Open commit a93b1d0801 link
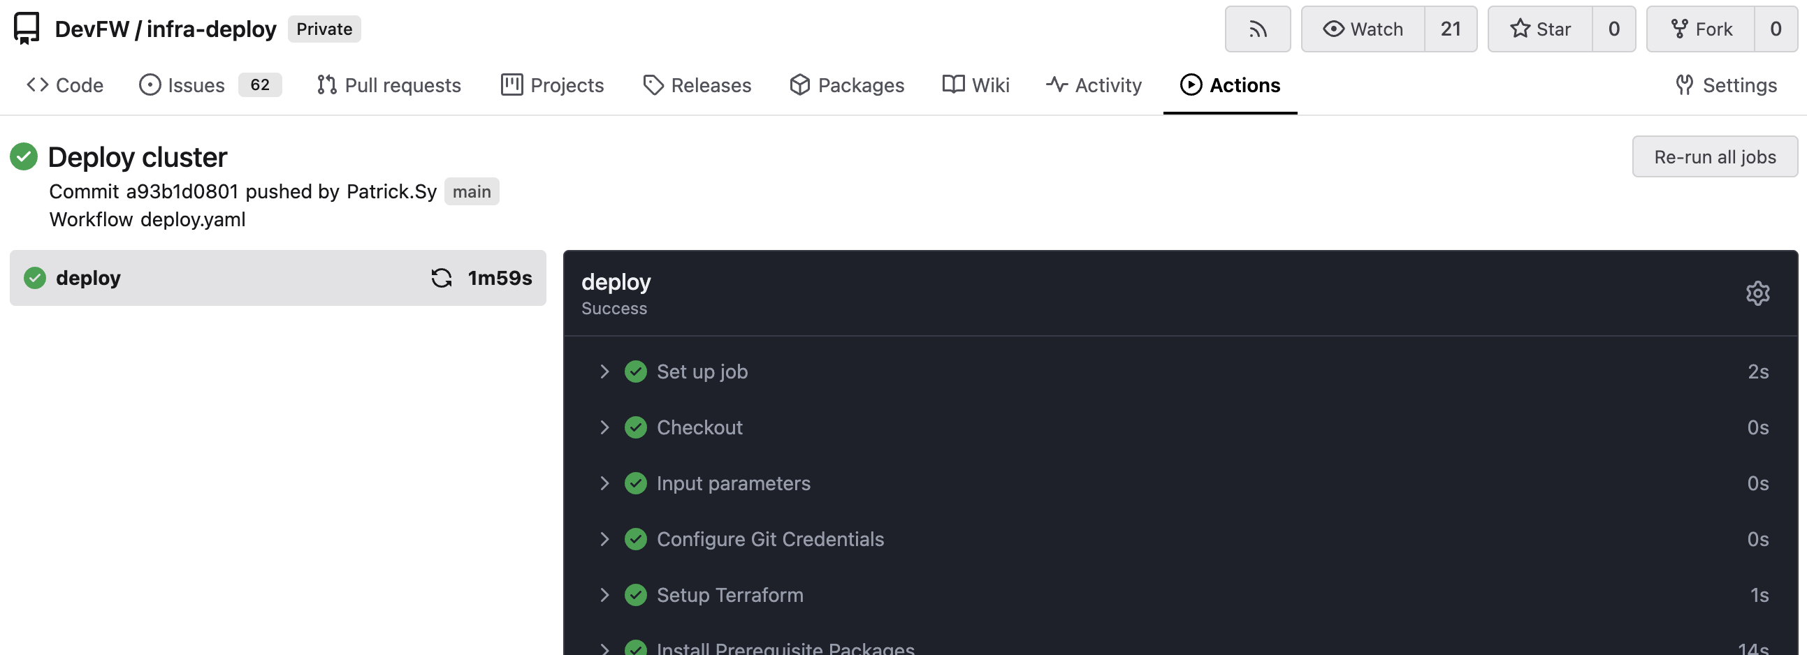 click(x=182, y=191)
